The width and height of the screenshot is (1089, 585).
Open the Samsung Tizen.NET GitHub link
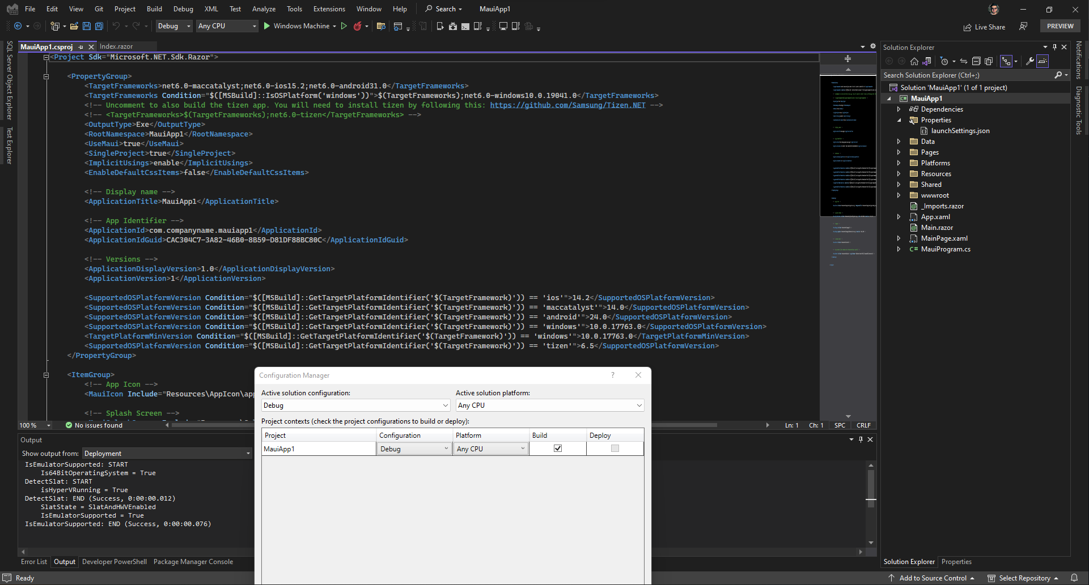point(567,105)
